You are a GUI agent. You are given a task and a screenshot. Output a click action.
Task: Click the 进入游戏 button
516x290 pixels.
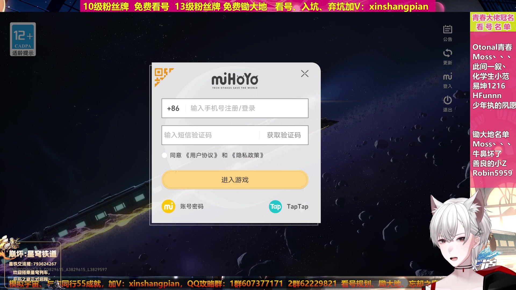[235, 180]
